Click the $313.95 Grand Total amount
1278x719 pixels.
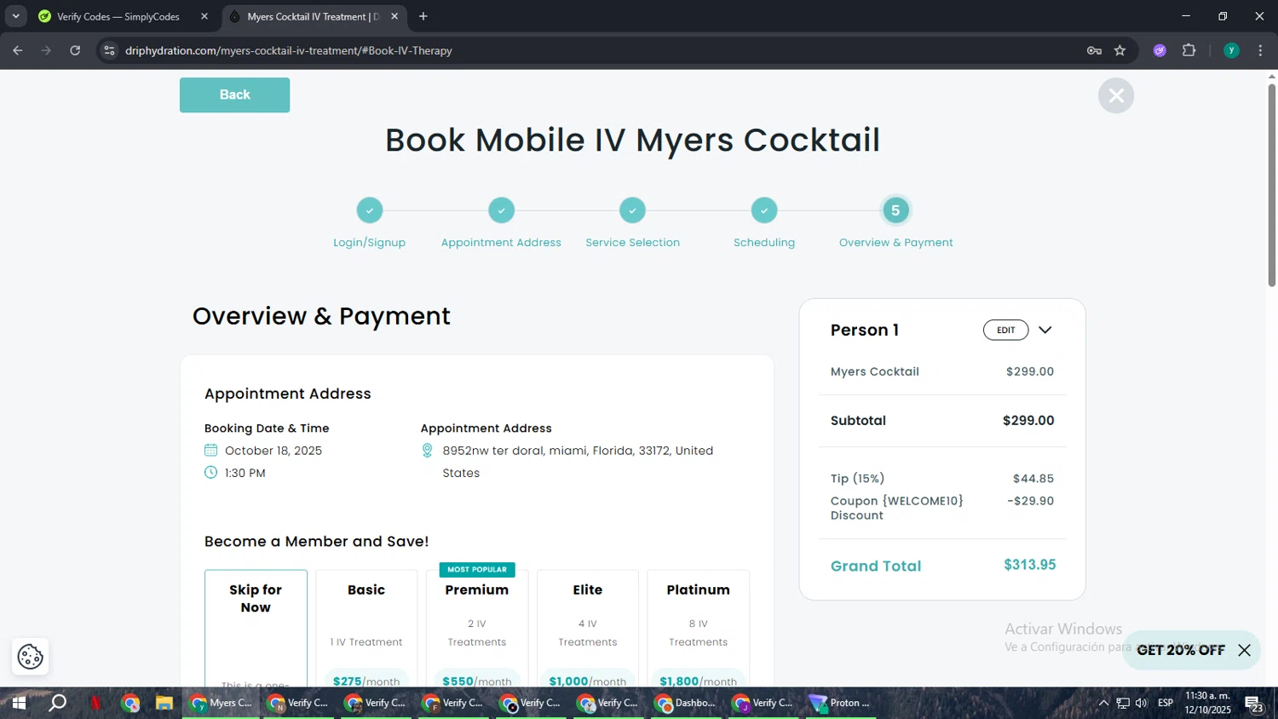click(1029, 565)
